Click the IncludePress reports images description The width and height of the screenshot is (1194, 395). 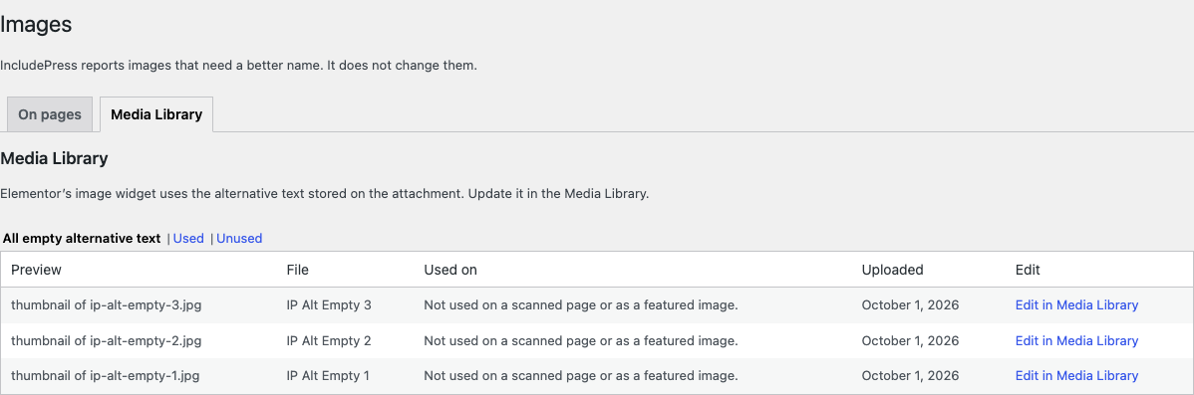pos(238,66)
